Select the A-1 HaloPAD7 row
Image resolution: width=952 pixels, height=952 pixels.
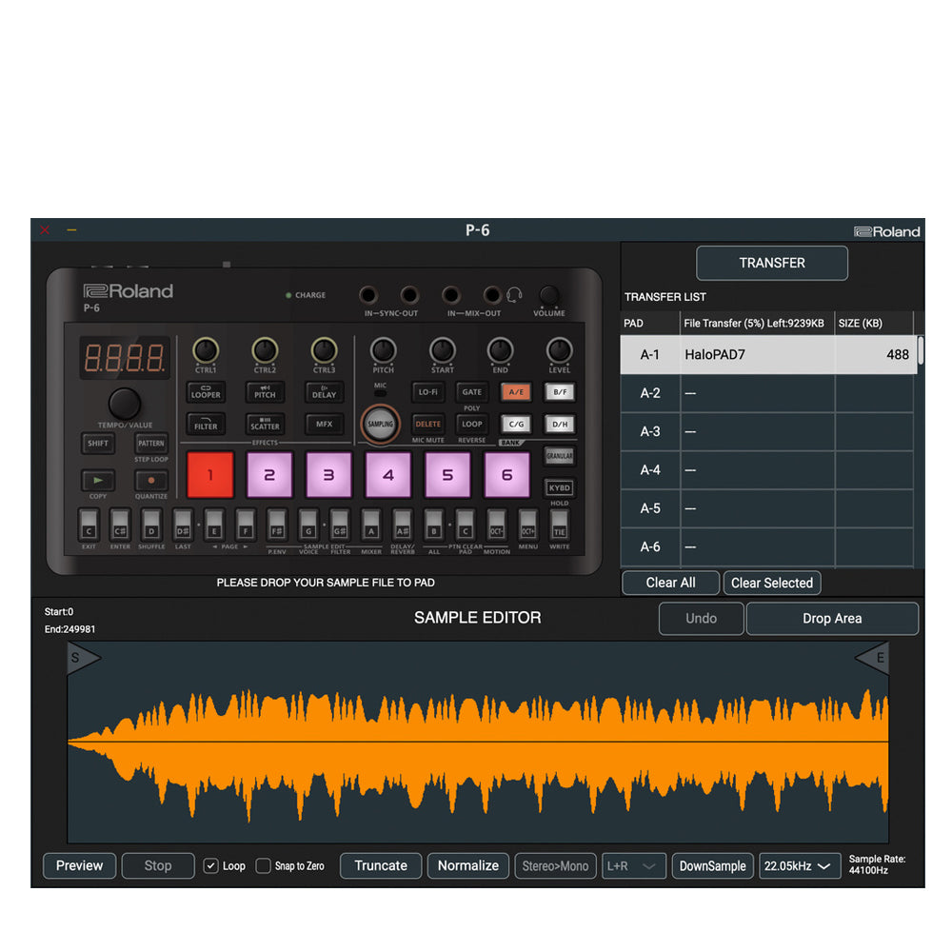(766, 355)
